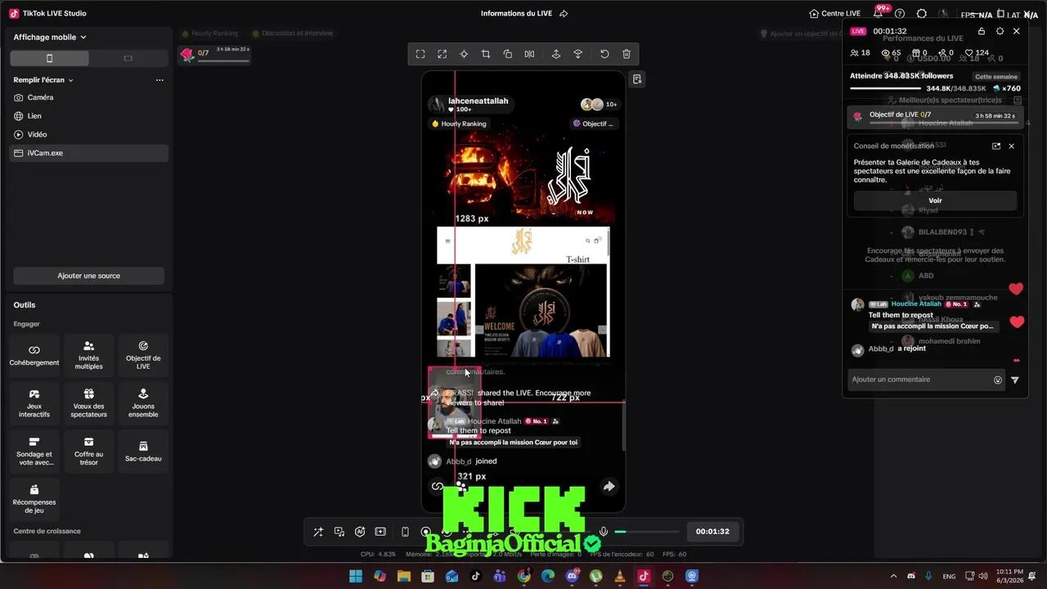Open Vœux des spectateurs tool
This screenshot has width=1047, height=589.
pos(88,403)
